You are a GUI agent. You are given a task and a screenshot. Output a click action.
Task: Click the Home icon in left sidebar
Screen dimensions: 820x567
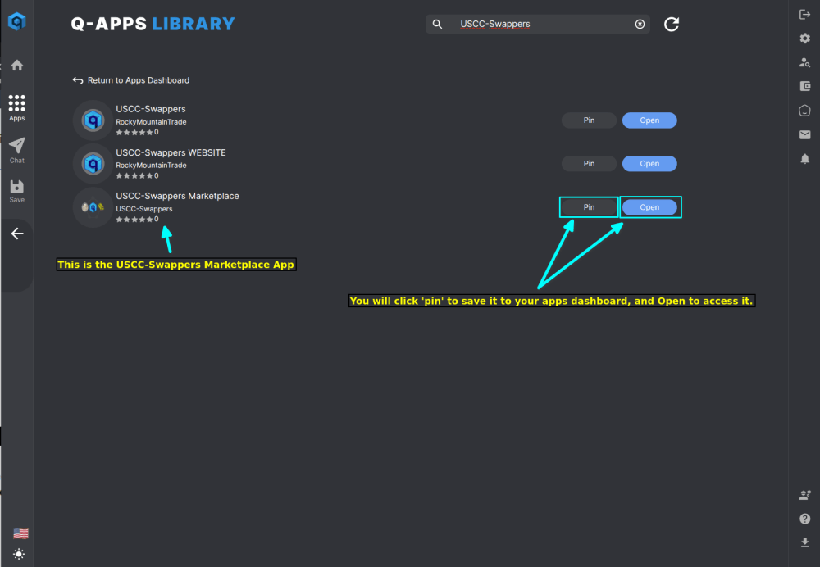click(x=16, y=66)
